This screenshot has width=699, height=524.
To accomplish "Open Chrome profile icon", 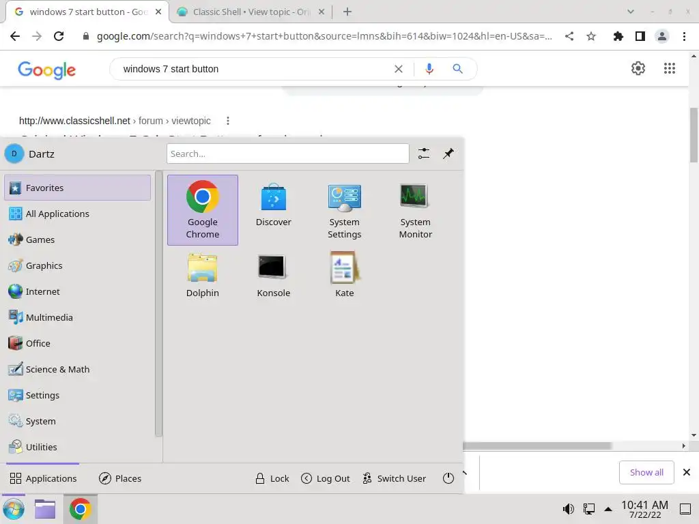I will pos(662,36).
